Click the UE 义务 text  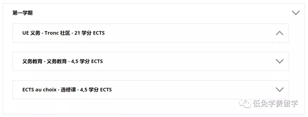coord(30,33)
